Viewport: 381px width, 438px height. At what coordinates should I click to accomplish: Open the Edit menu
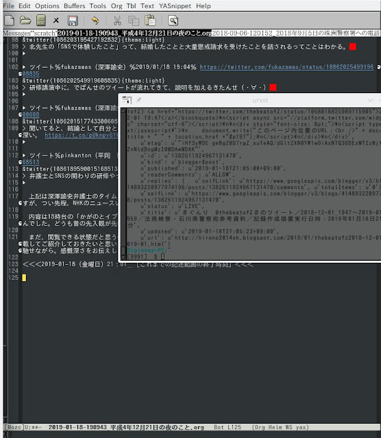click(x=25, y=6)
